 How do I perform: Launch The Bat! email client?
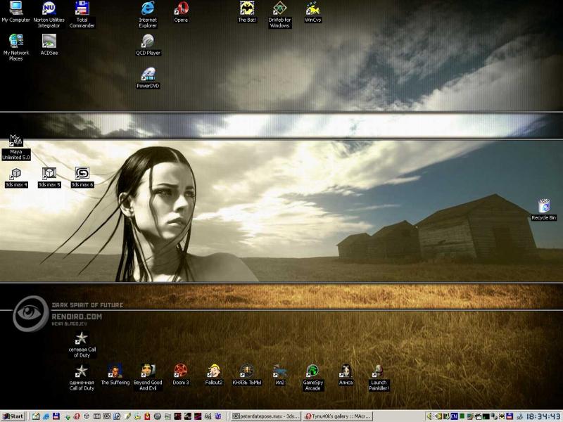click(x=247, y=9)
